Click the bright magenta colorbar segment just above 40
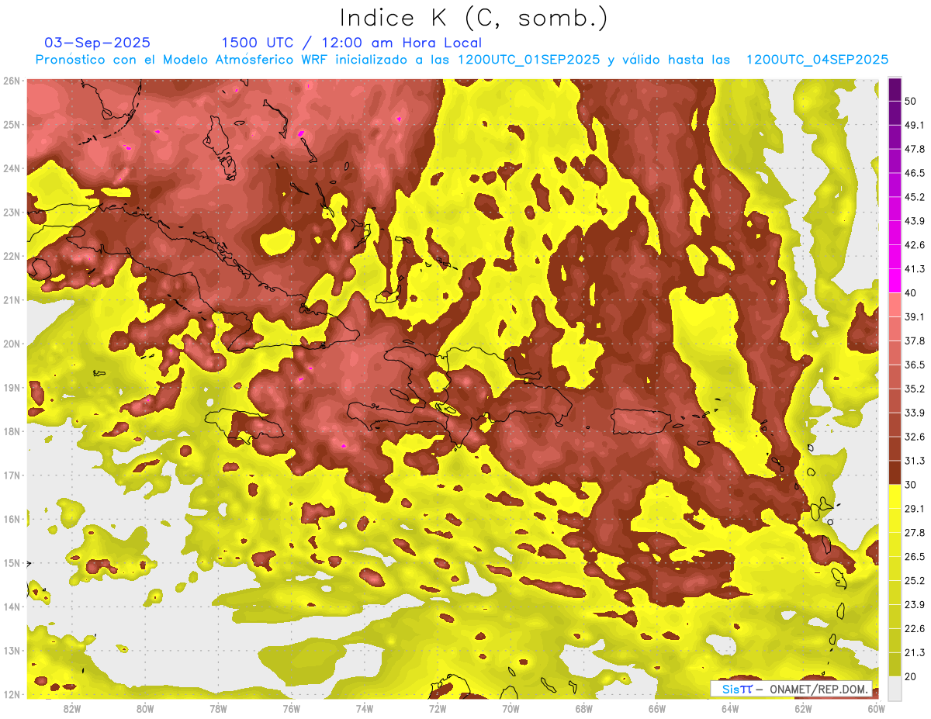 [x=895, y=280]
